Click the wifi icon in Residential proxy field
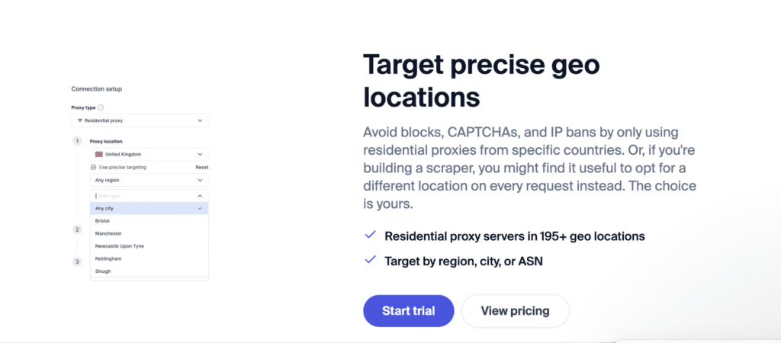Viewport: 781px width, 343px height. pyautogui.click(x=79, y=120)
